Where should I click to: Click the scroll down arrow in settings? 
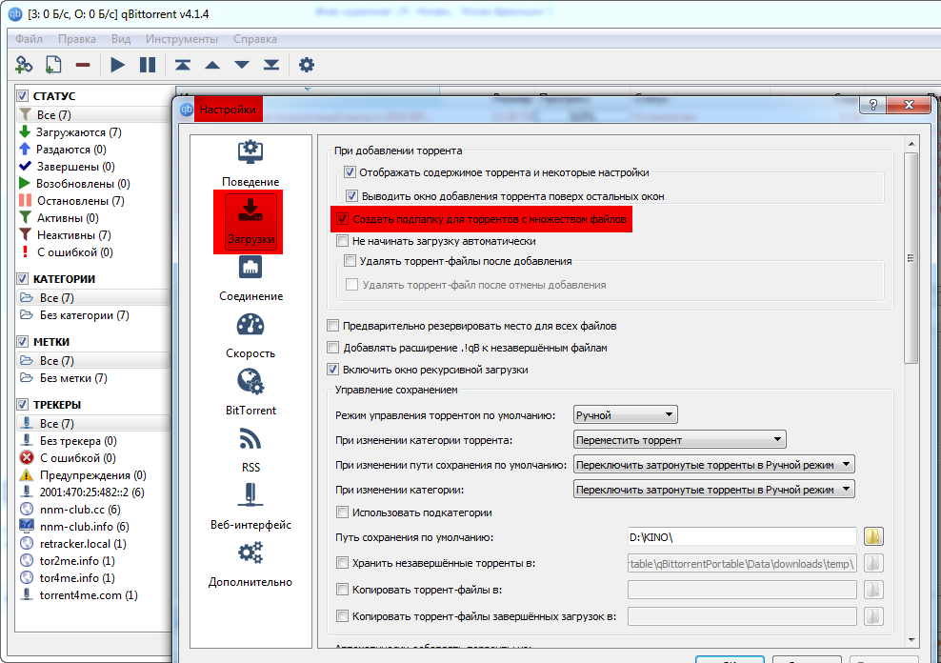(x=911, y=639)
